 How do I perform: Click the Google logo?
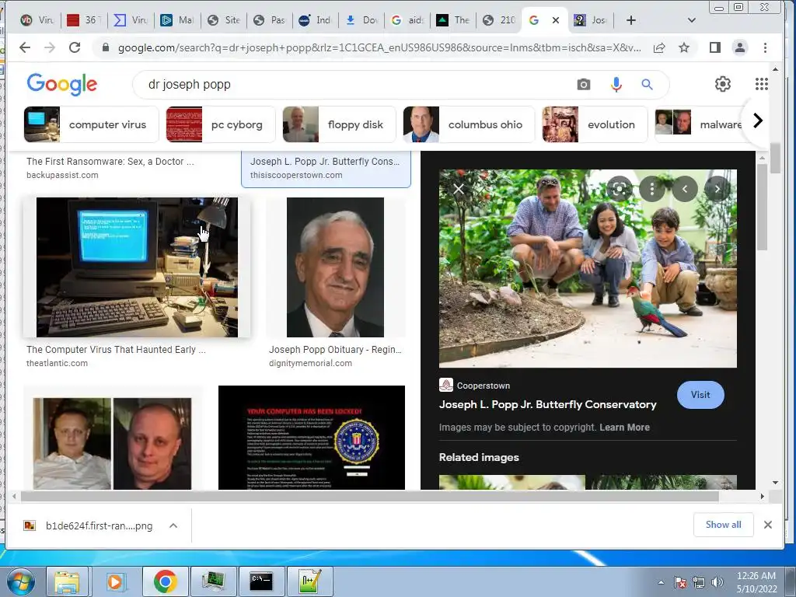tap(62, 84)
